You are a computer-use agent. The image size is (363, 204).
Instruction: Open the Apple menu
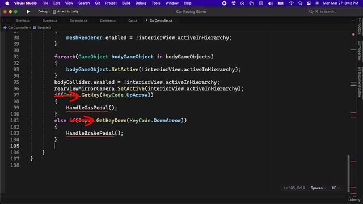click(7, 3)
